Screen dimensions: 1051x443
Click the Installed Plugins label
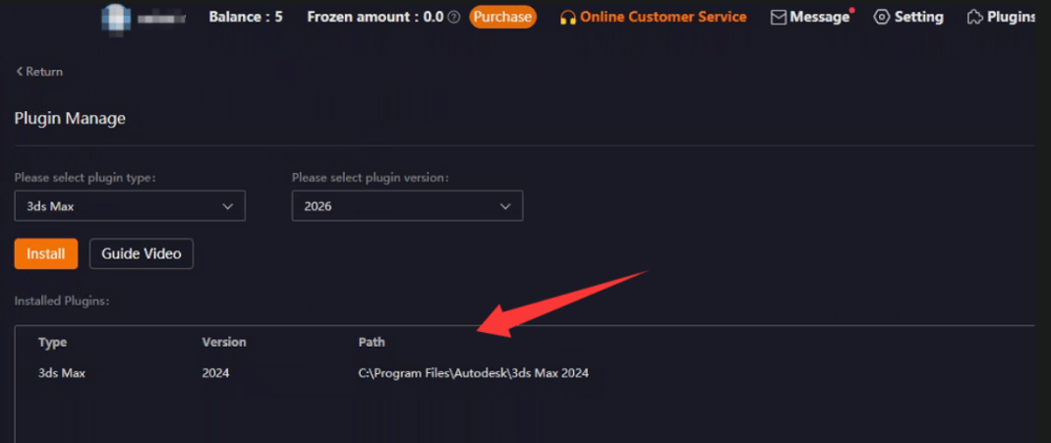click(x=62, y=302)
